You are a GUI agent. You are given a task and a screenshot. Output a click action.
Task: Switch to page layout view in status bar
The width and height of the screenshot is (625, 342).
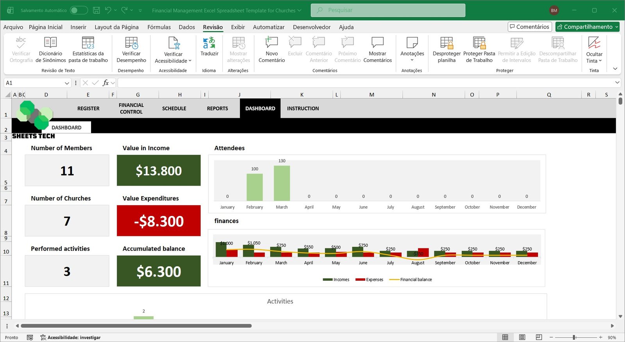[522, 337]
